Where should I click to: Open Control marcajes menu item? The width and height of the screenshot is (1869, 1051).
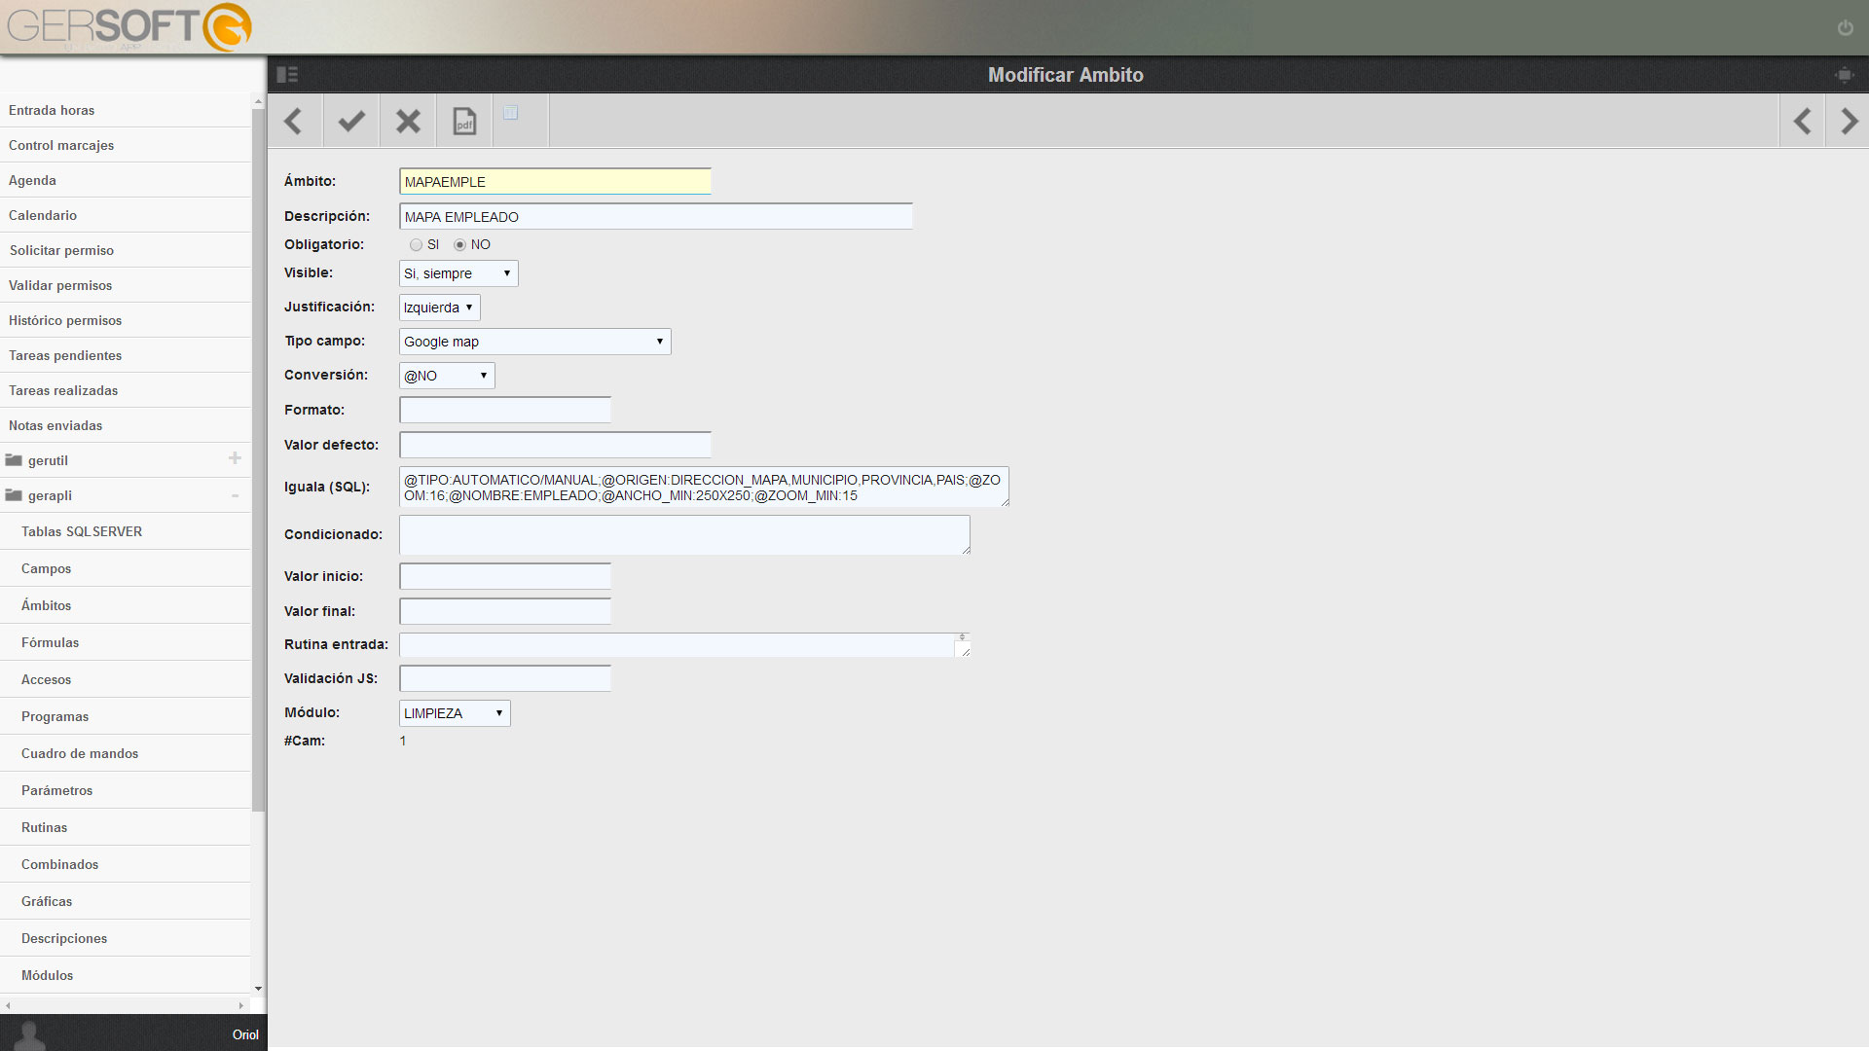(126, 145)
